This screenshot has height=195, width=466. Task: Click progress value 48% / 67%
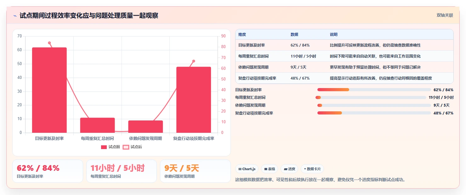click(x=443, y=113)
